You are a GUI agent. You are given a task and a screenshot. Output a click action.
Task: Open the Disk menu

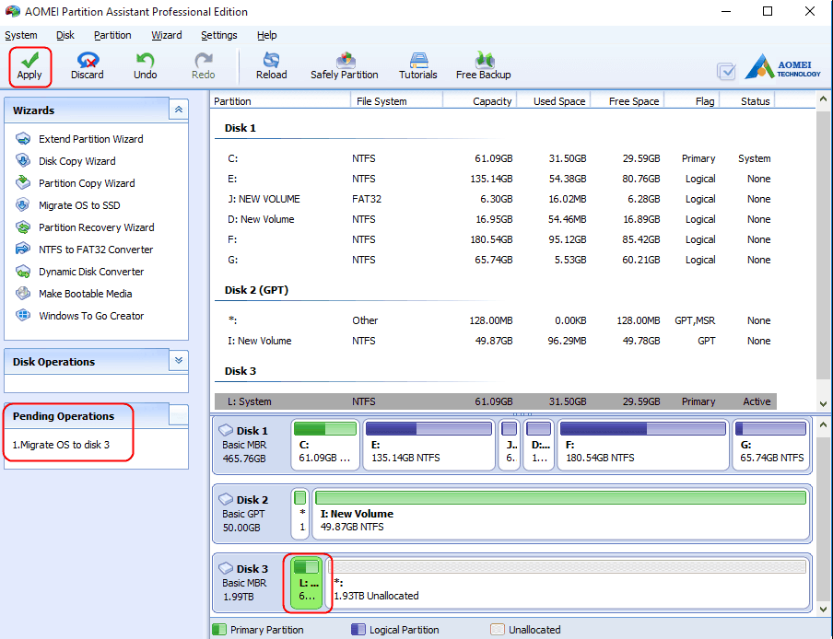[65, 35]
